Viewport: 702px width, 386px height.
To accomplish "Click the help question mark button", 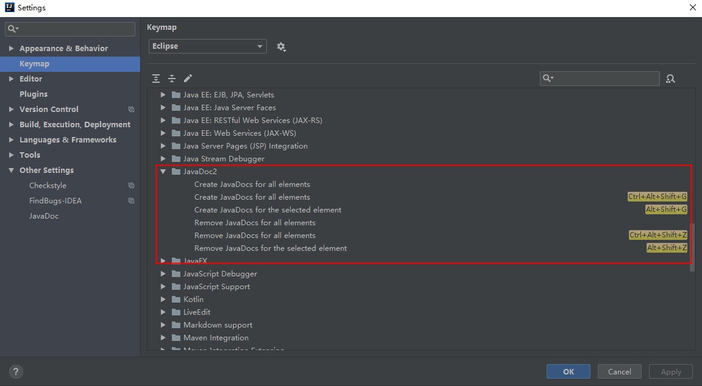I will pyautogui.click(x=16, y=371).
